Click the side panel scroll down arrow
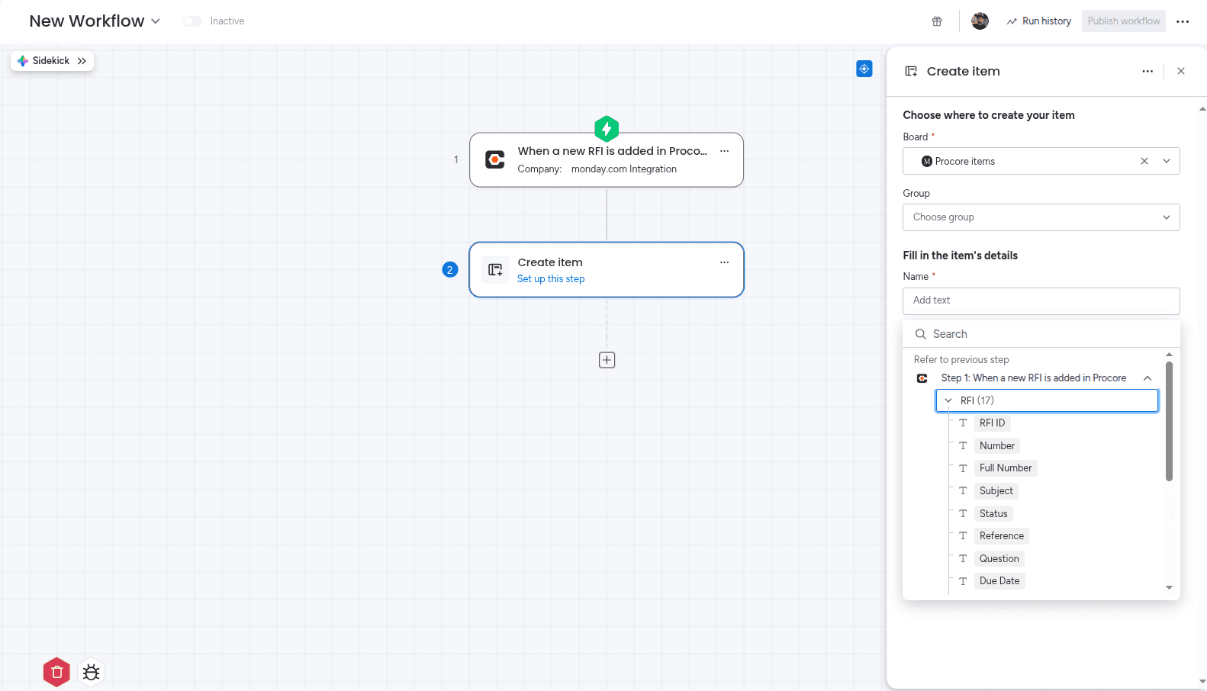 tap(1202, 681)
